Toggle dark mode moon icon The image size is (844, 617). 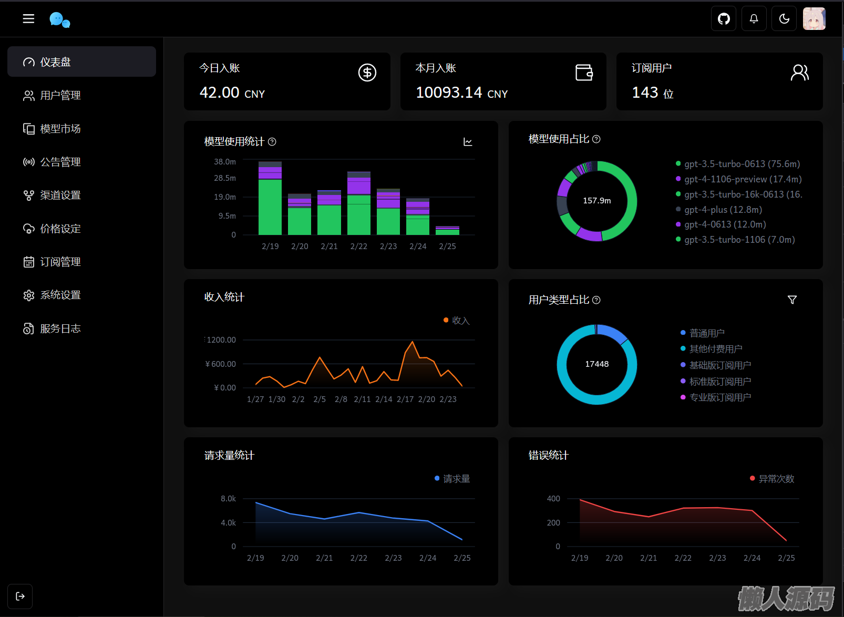tap(784, 19)
